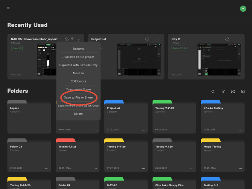Click the new folder icon
This screenshot has height=189, width=252.
pyautogui.click(x=243, y=91)
